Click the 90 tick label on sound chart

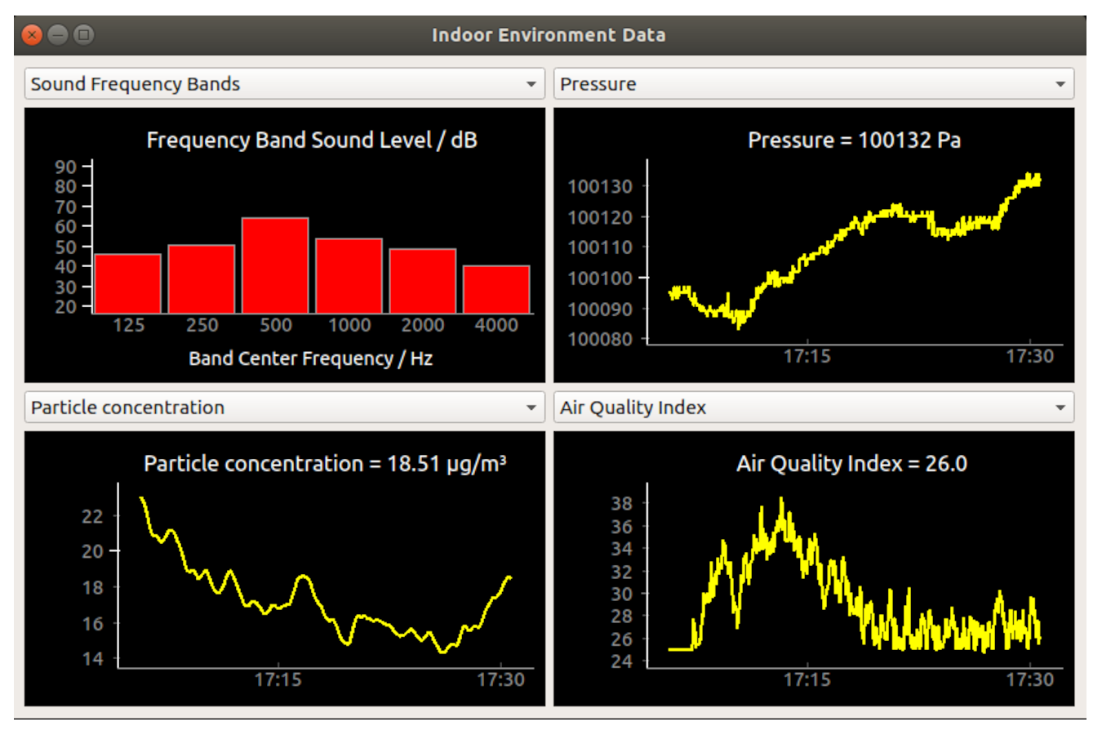65,167
